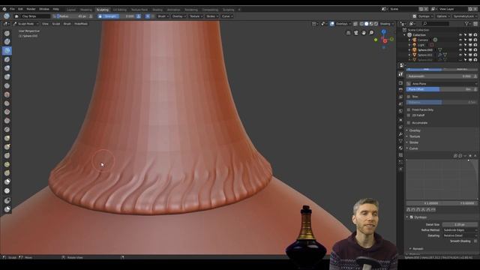The height and width of the screenshot is (270, 480).
Task: Select the red Smooth brush tool
Action: 7,94
